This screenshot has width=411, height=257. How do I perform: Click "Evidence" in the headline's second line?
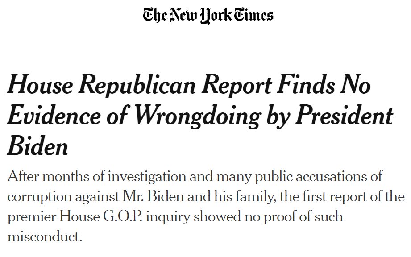(x=54, y=115)
